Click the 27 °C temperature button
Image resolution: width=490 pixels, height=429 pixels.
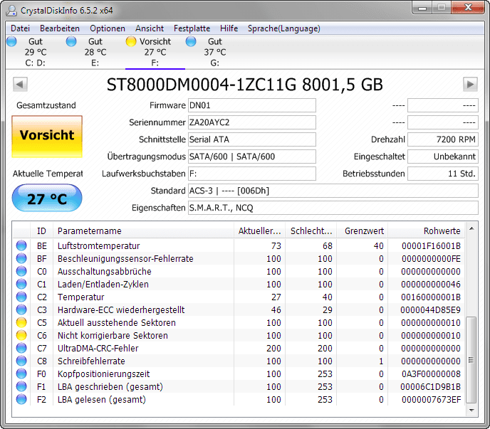(47, 198)
